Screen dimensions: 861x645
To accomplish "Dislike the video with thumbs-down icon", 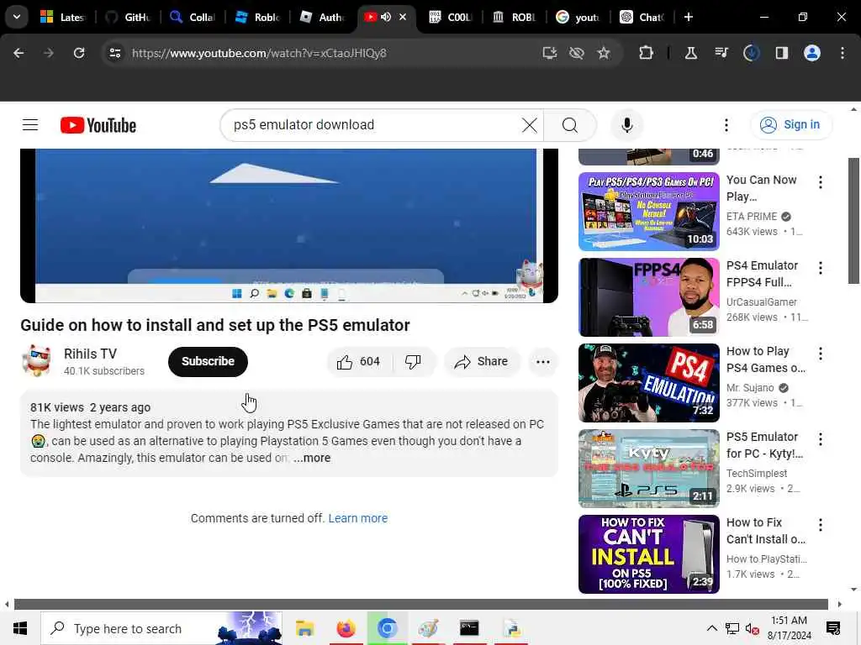I will coord(413,361).
